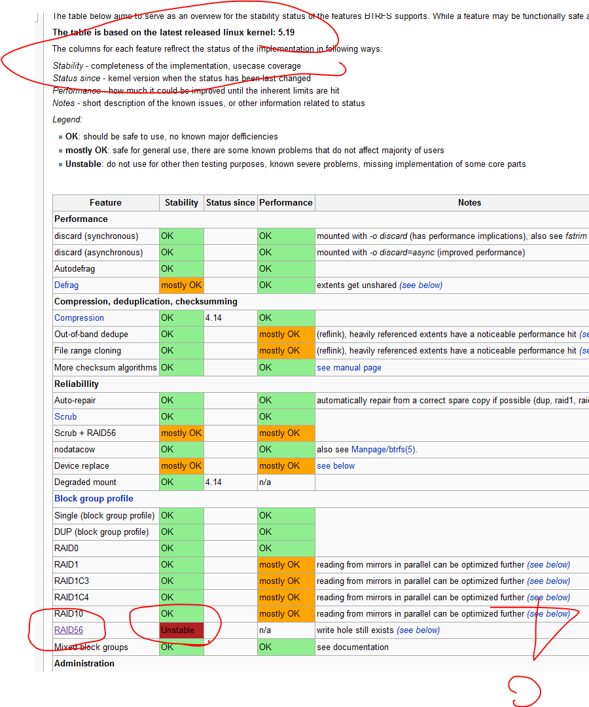Click 'discard (synchronous)' feature cell
589x707 pixels.
point(105,236)
